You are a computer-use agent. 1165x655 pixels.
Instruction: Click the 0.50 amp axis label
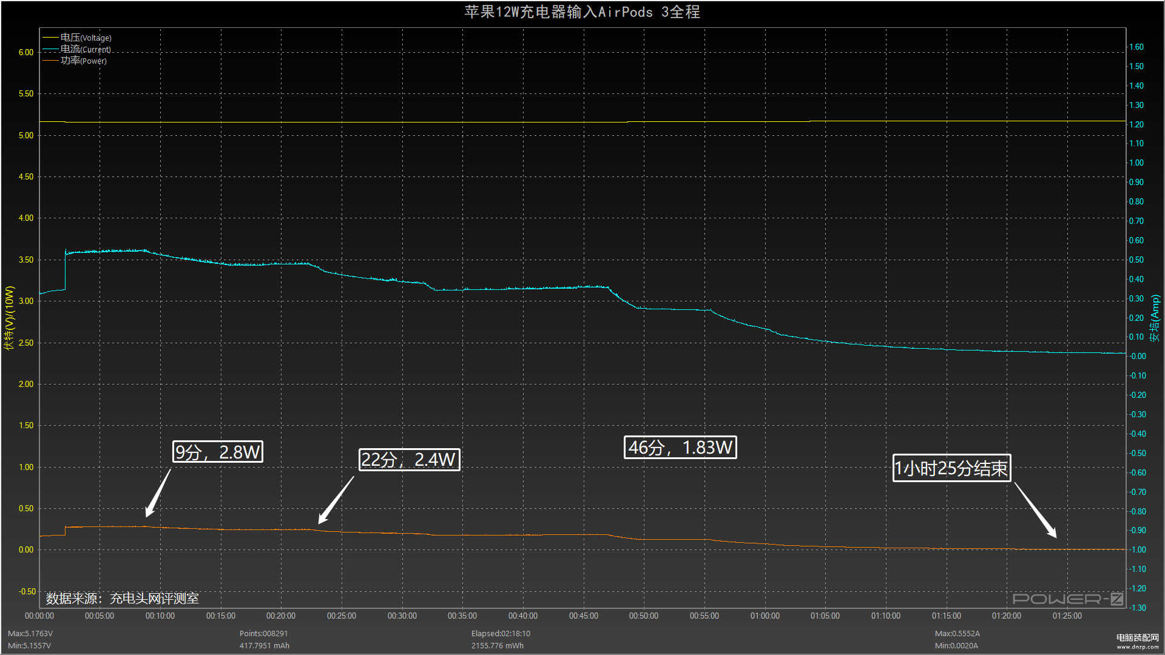1136,260
